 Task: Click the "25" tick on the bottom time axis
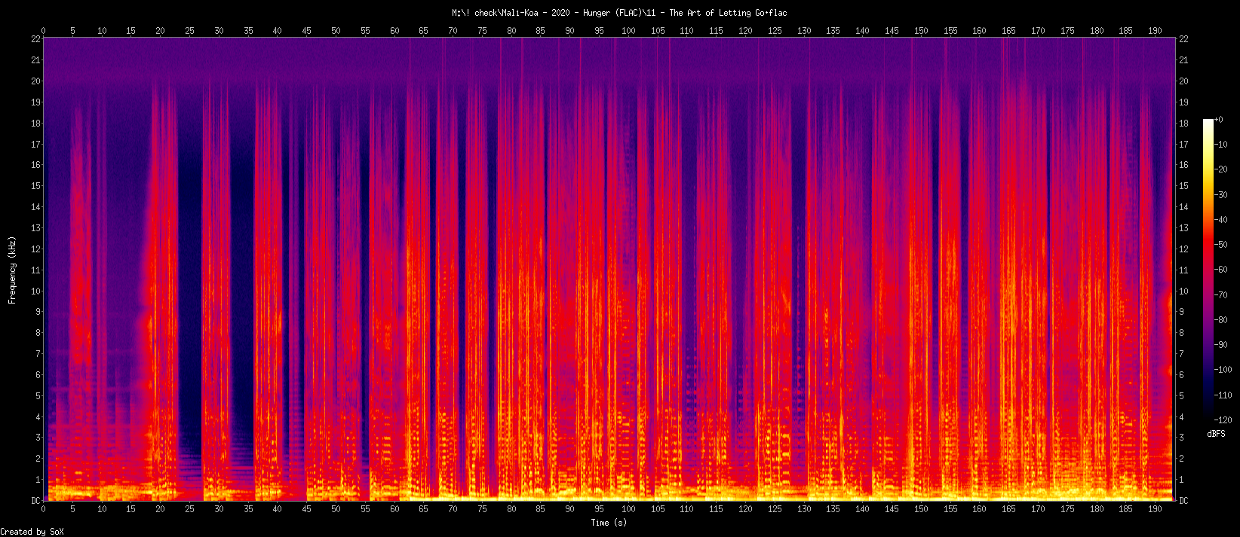click(190, 509)
